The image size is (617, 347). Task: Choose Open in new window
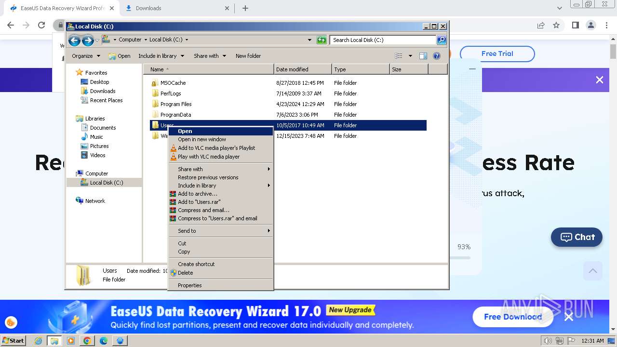pyautogui.click(x=220, y=139)
